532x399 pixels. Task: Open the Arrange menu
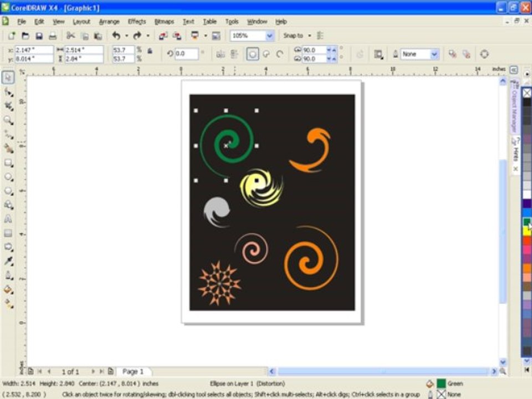tap(109, 22)
